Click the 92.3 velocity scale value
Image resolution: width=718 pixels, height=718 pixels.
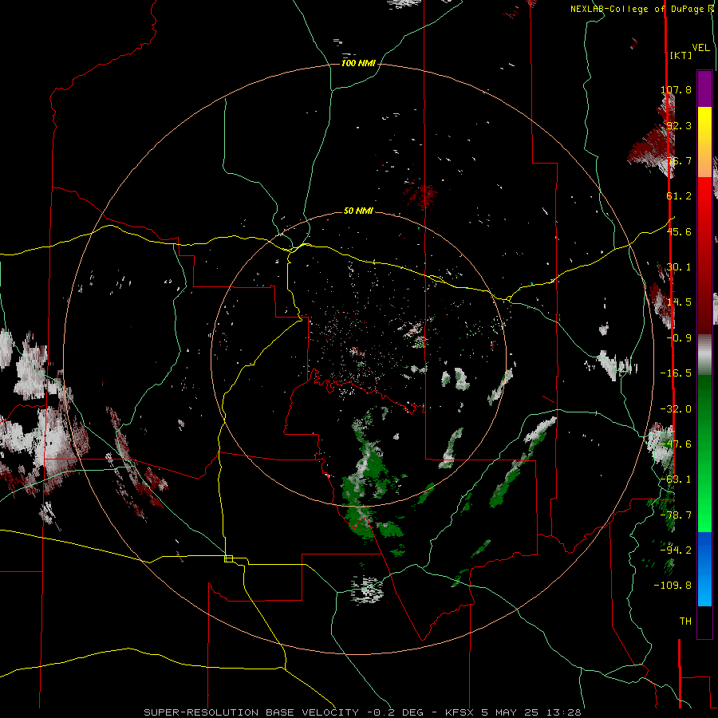click(x=679, y=125)
